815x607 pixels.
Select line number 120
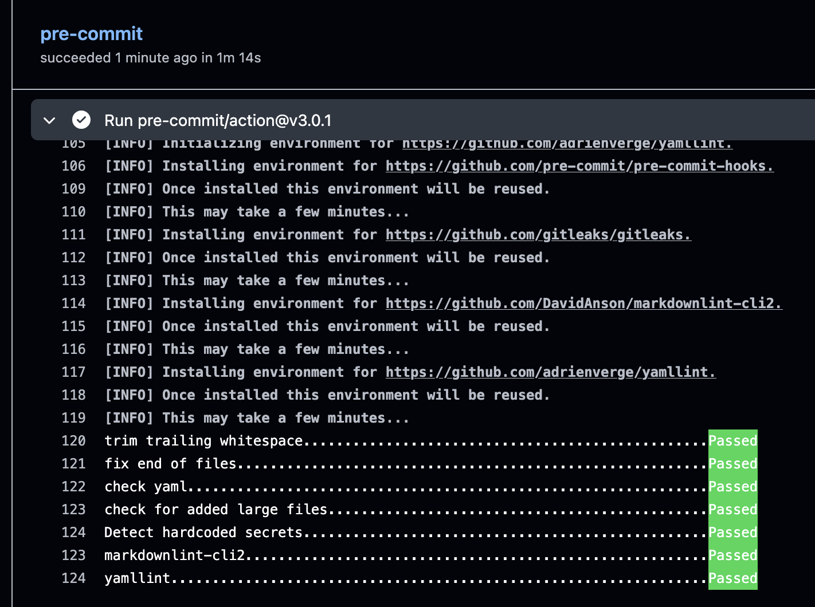[73, 440]
